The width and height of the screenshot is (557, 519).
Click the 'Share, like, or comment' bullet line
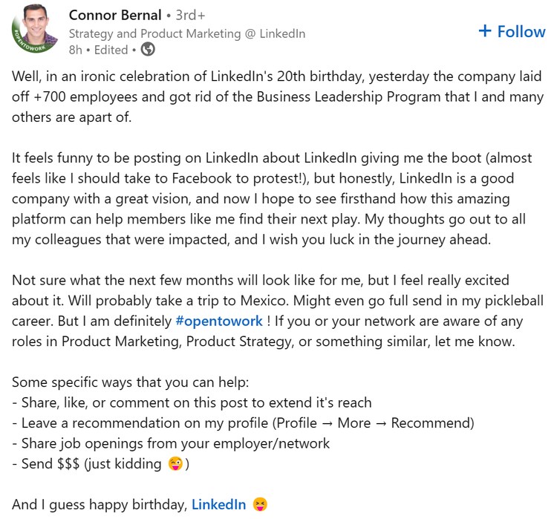point(192,402)
